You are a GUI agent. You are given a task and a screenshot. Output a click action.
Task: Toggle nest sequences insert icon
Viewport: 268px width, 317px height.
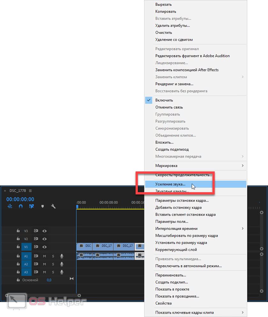point(10,206)
